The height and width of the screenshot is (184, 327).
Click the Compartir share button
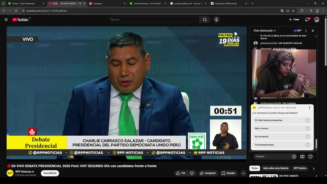208,173
